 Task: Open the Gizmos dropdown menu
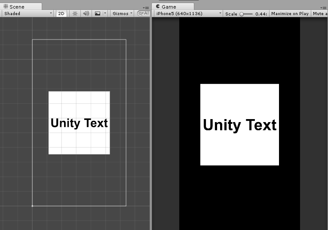pos(123,14)
